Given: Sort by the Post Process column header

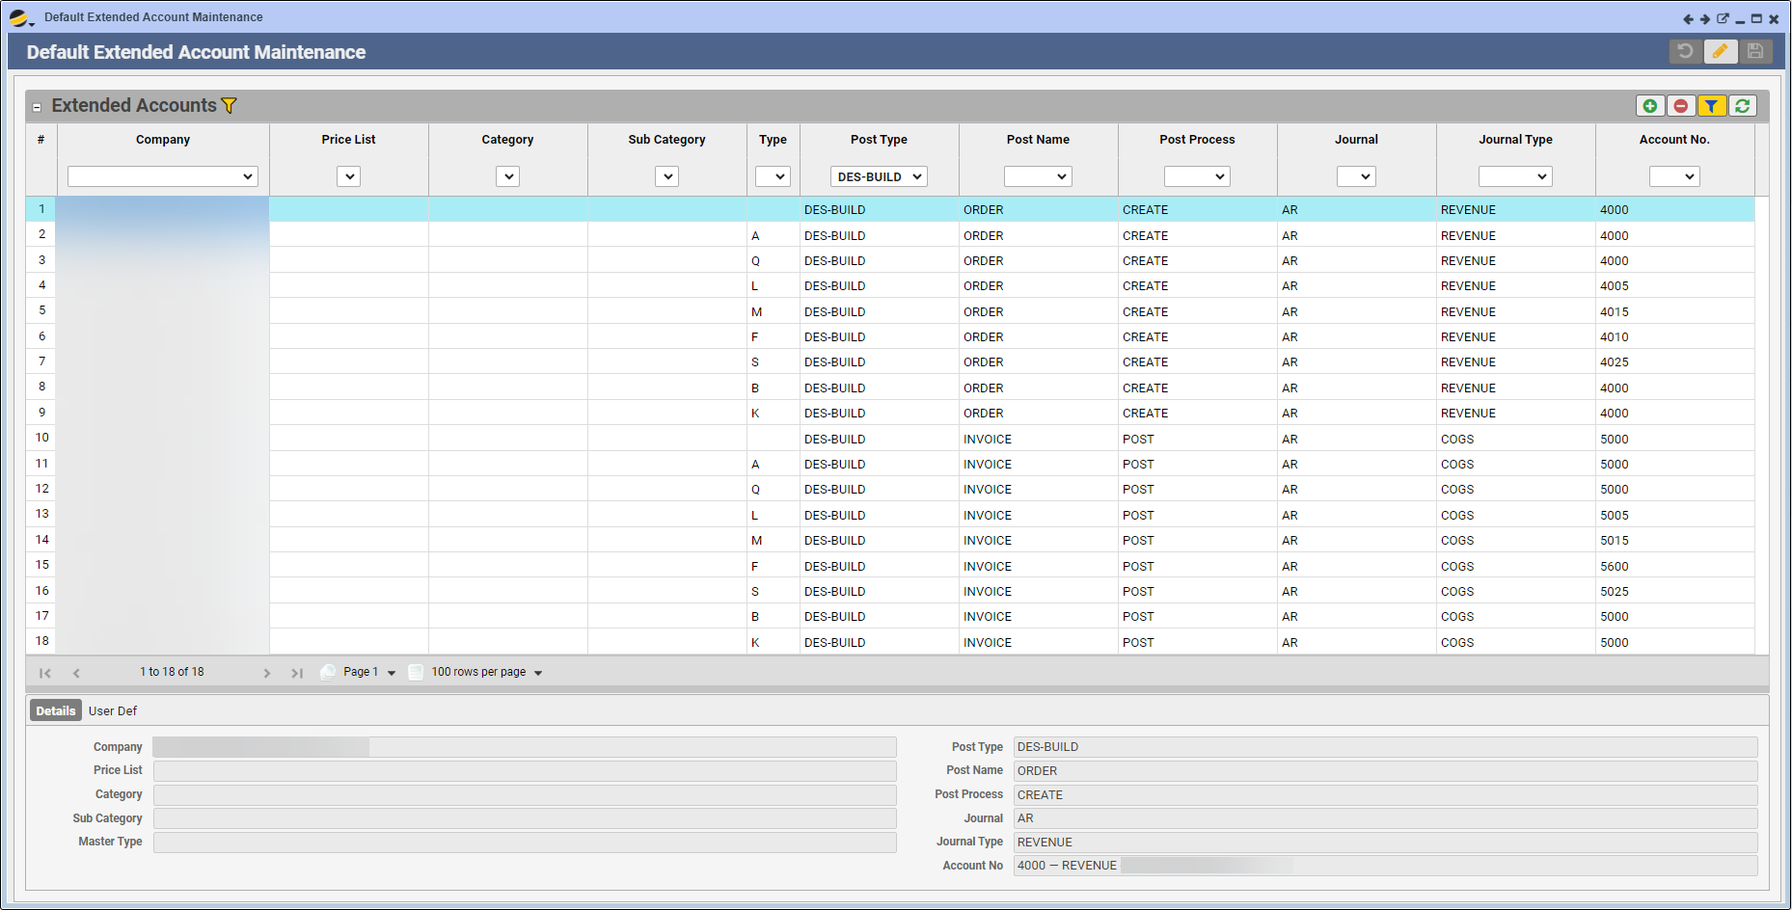Looking at the screenshot, I should pyautogui.click(x=1197, y=140).
